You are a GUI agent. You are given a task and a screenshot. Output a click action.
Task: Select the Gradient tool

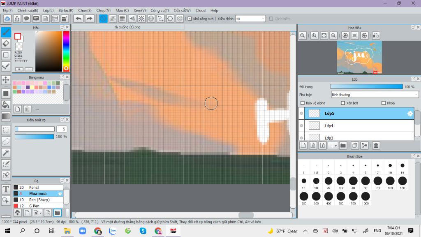(6, 116)
